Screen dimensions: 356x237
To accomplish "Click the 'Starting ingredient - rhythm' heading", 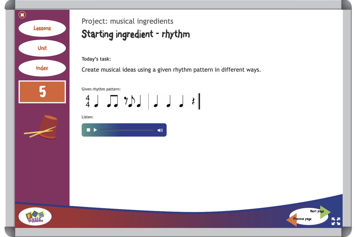I will (136, 34).
